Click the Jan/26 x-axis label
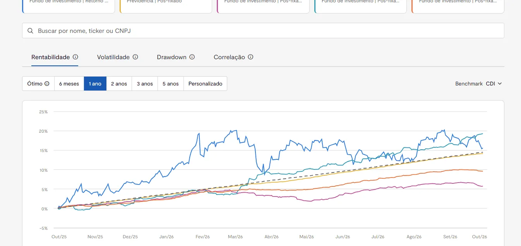Screen dimensions: 521x246 (166, 237)
